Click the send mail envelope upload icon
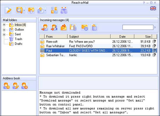 click(x=41, y=10)
